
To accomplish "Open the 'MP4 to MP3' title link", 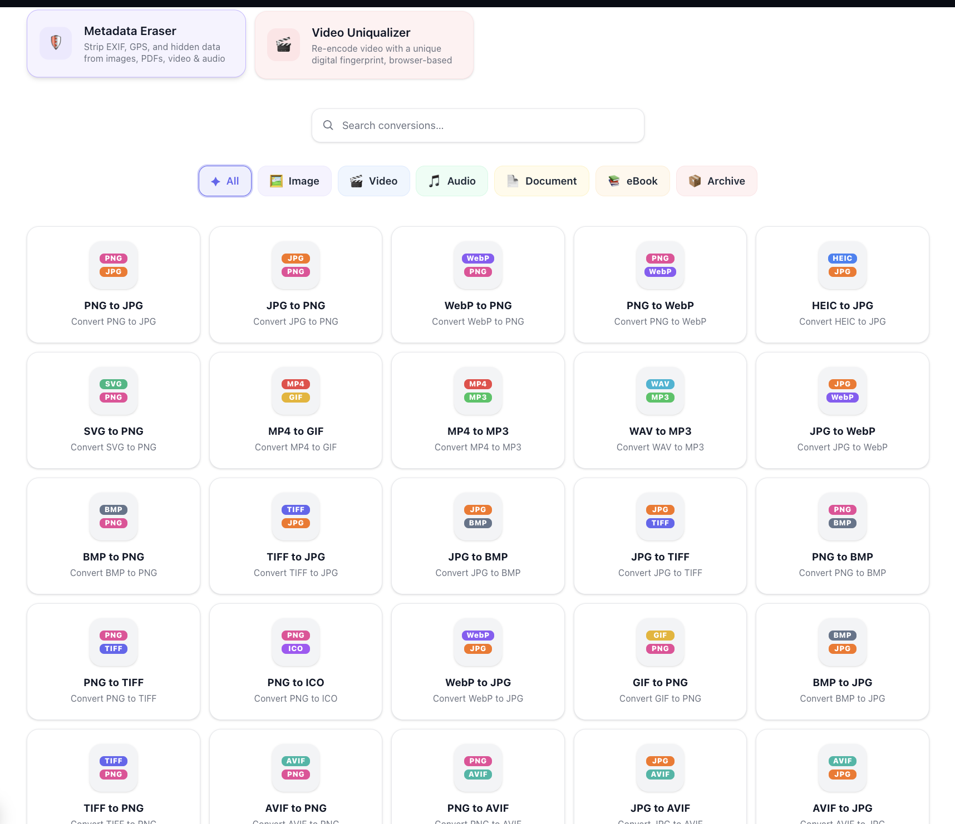I will (x=478, y=431).
